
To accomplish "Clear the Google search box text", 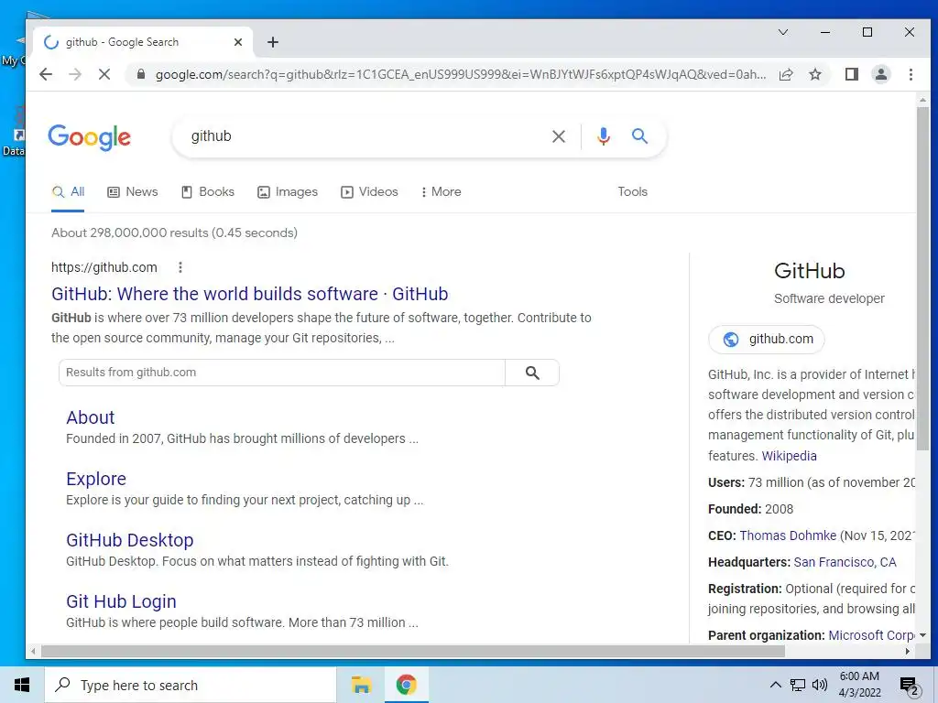I will click(x=559, y=136).
